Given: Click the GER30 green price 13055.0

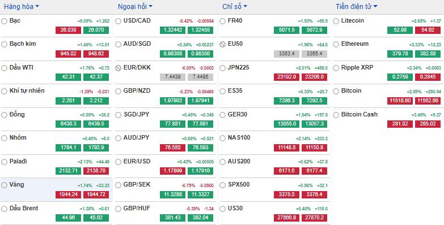Looking at the screenshot, I should (286, 124).
